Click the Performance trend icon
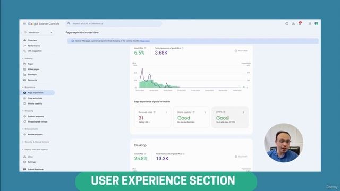This screenshot has width=340, height=191. [x=24, y=46]
